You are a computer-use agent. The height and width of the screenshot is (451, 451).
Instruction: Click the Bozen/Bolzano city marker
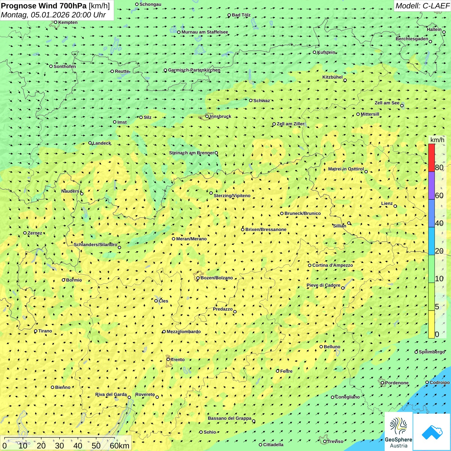[198, 278]
